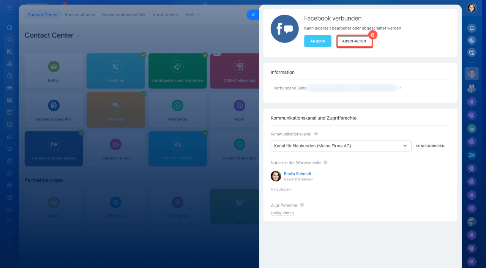Open the chat search icon below the bell
Image resolution: width=486 pixels, height=268 pixels.
[x=472, y=53]
